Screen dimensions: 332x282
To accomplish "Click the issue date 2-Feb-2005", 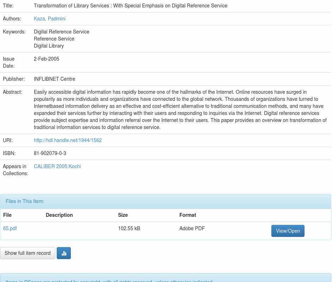I will point(47,59).
